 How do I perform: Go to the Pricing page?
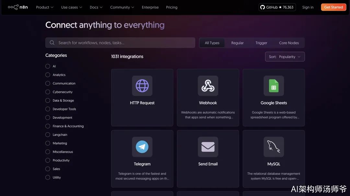tap(172, 7)
